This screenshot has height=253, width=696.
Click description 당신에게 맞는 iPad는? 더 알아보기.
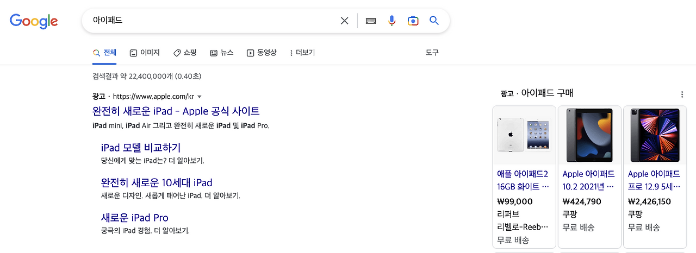[x=153, y=161]
